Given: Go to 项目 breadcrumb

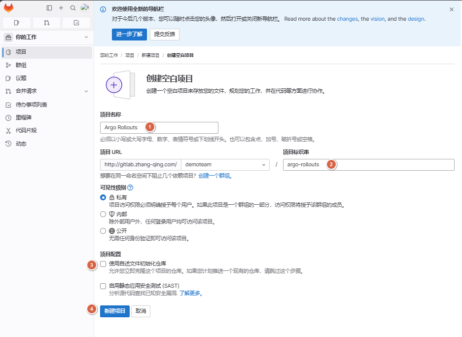Looking at the screenshot, I should [130, 55].
